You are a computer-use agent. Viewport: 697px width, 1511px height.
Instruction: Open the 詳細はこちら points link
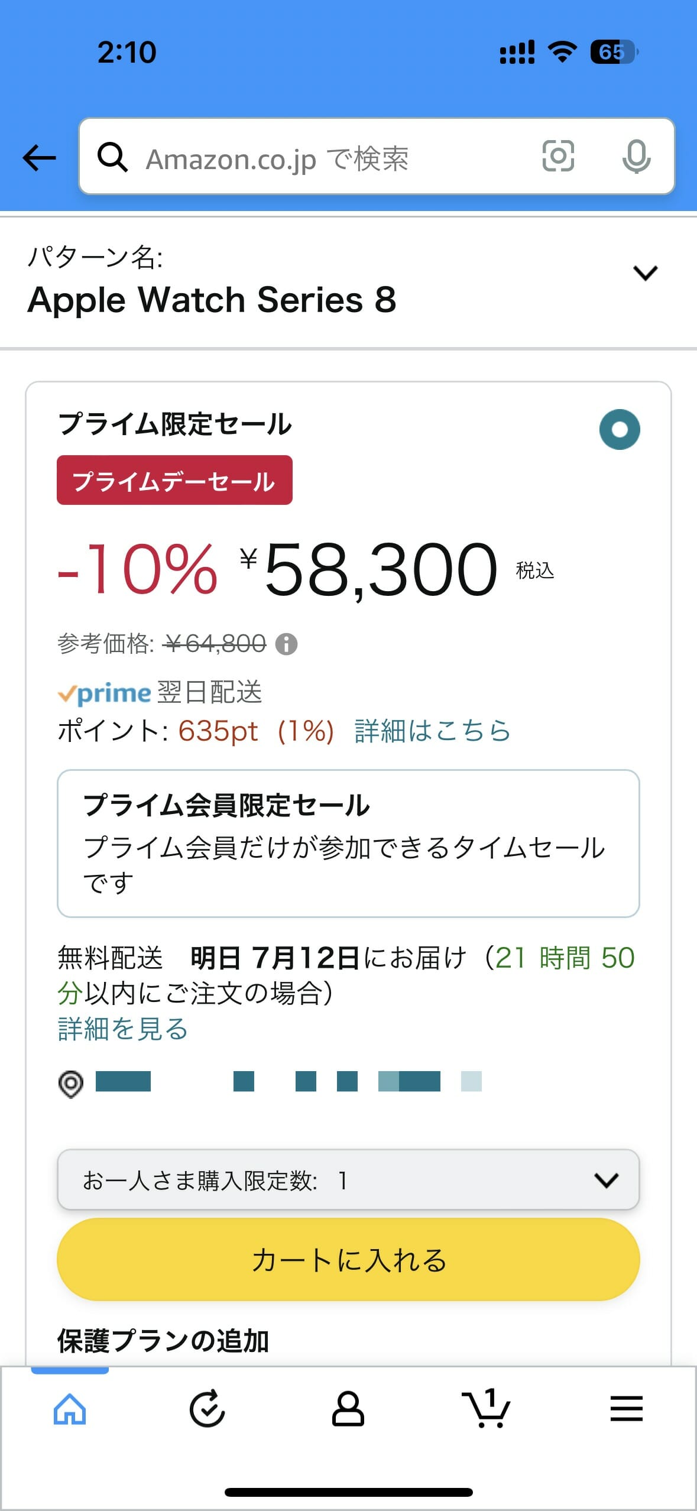click(x=432, y=731)
